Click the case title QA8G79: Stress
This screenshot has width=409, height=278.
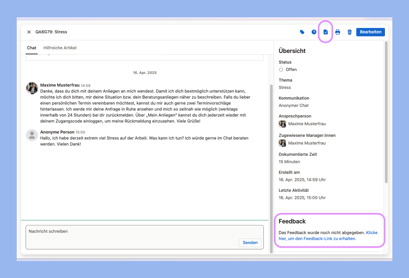pyautogui.click(x=51, y=32)
